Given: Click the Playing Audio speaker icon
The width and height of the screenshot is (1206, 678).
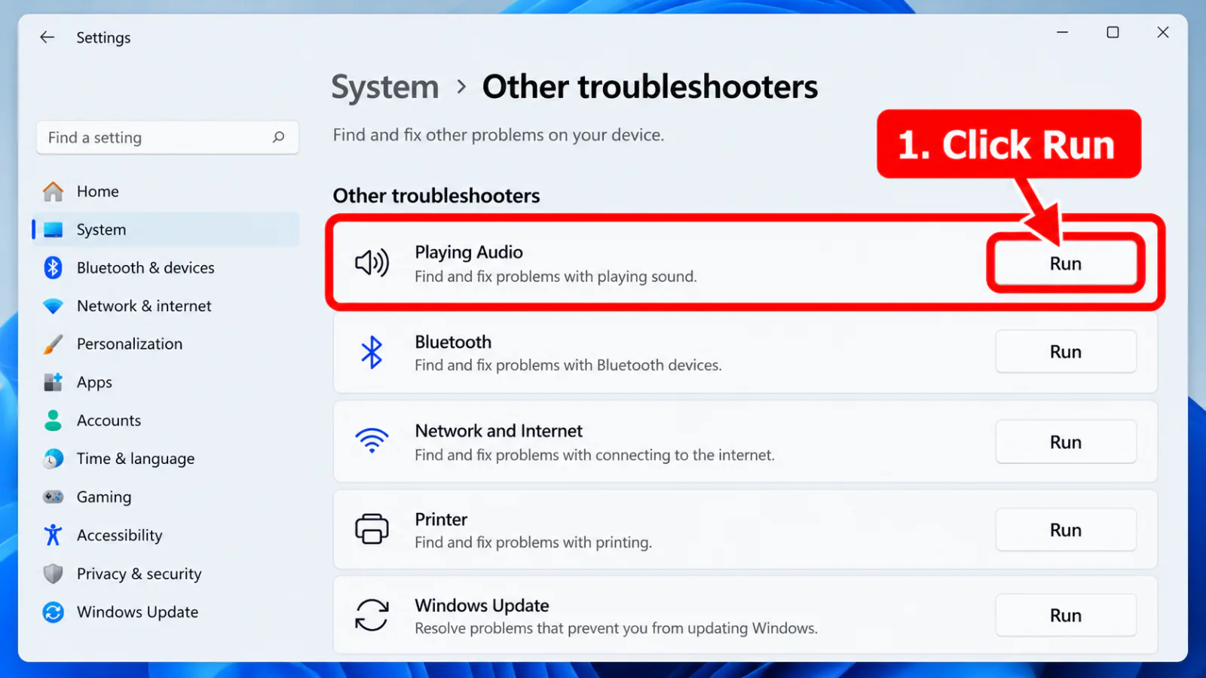Looking at the screenshot, I should (x=372, y=263).
